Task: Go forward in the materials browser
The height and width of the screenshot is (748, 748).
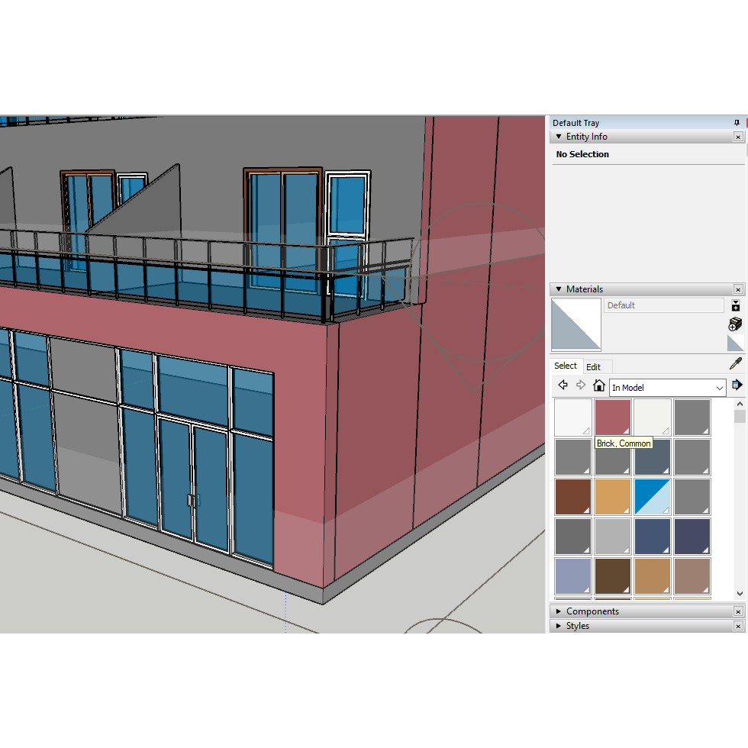Action: [x=581, y=385]
